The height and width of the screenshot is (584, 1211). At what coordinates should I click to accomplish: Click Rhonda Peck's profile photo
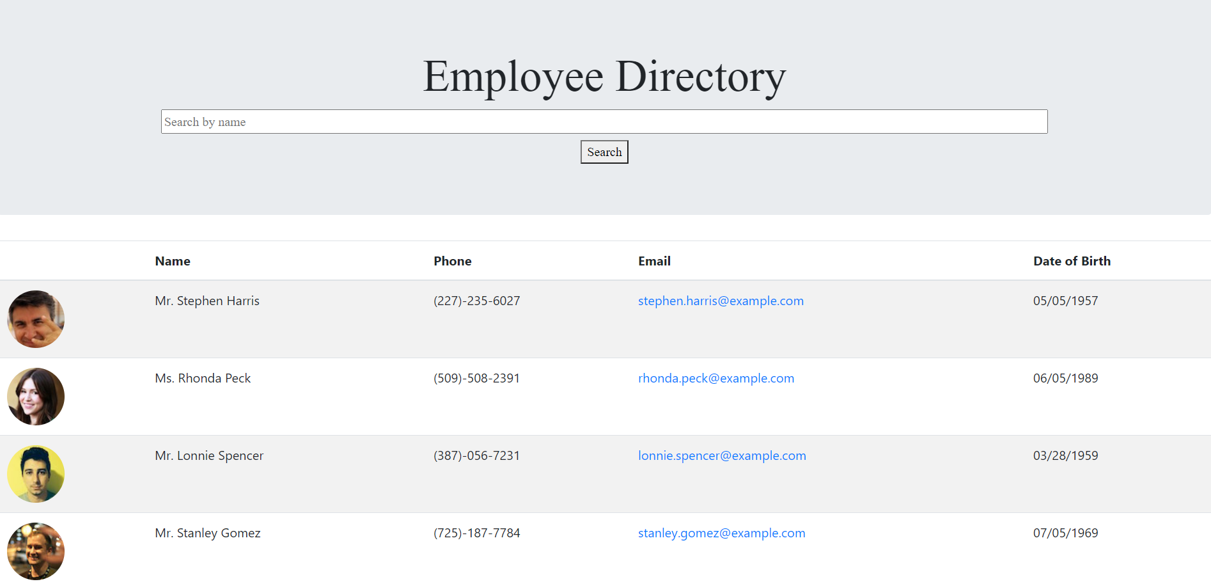(36, 397)
